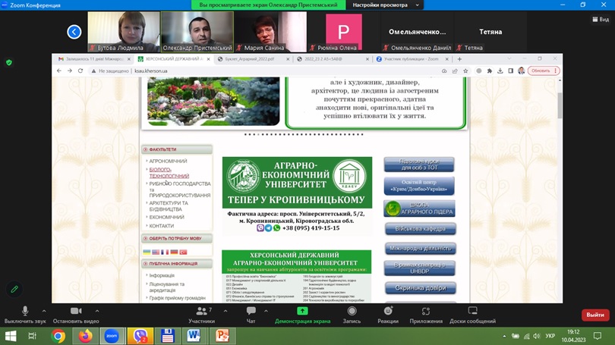Select Рюміна Олена participant tile
The image size is (615, 345).
click(x=344, y=32)
